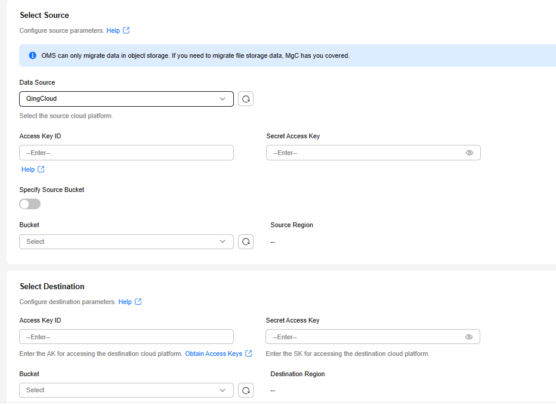Click Help link below source Access Key ID
This screenshot has width=556, height=406.
pos(28,169)
